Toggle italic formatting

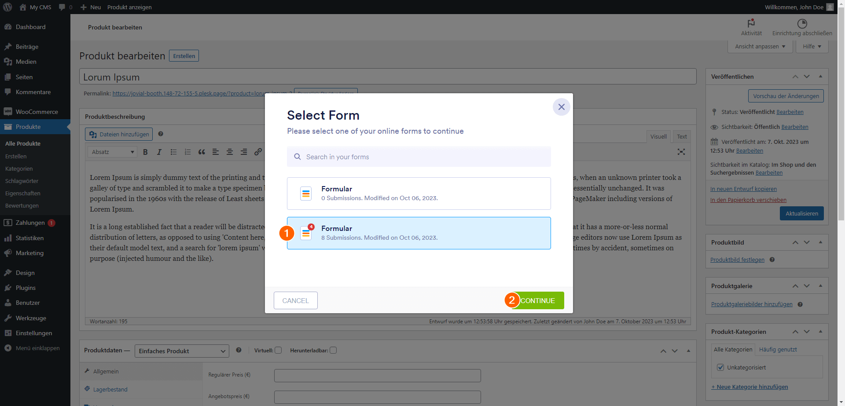159,152
